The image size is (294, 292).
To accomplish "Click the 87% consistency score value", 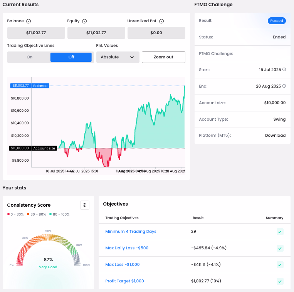I will pyautogui.click(x=49, y=260).
